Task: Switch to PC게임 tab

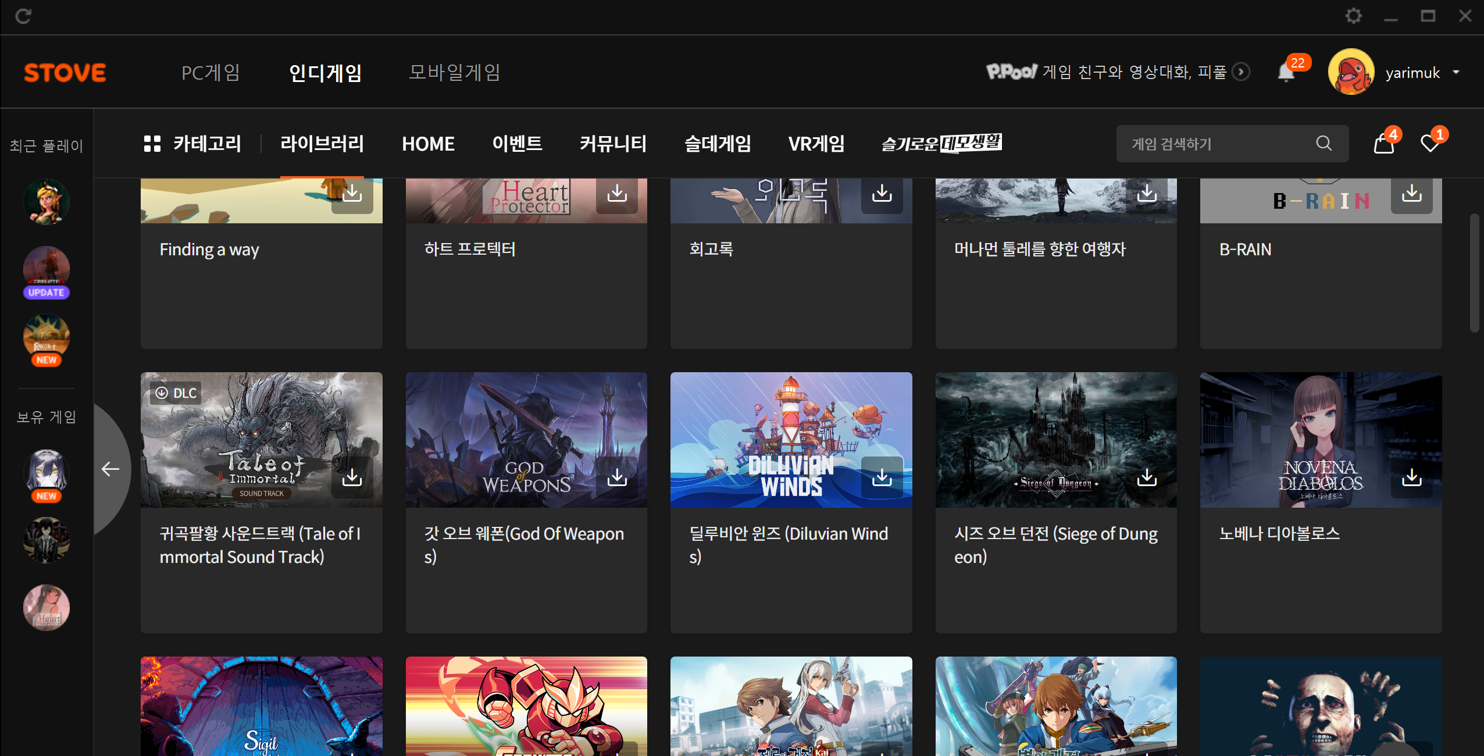Action: [211, 73]
